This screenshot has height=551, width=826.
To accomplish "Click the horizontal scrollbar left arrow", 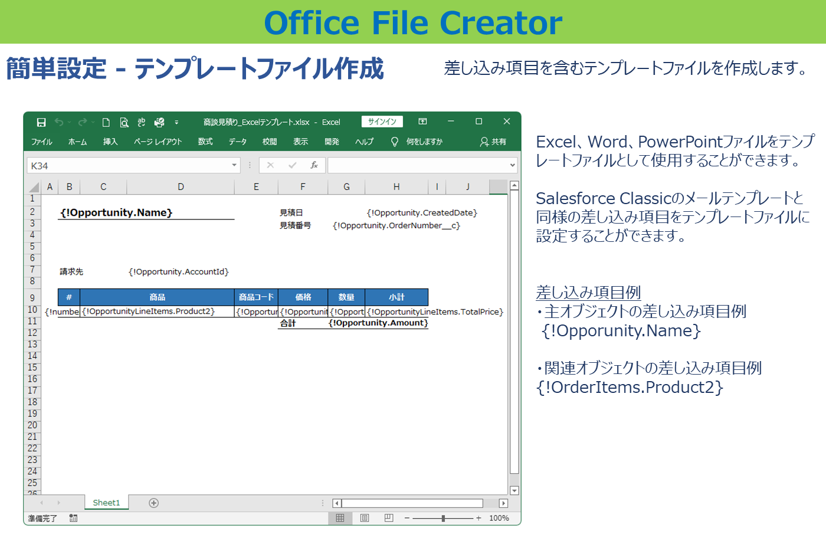I will coord(337,503).
